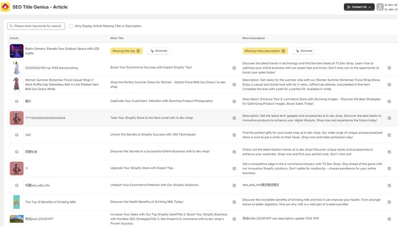Screen dimensions: 404x227
Task: Select article named '11'
Action: 27,168
